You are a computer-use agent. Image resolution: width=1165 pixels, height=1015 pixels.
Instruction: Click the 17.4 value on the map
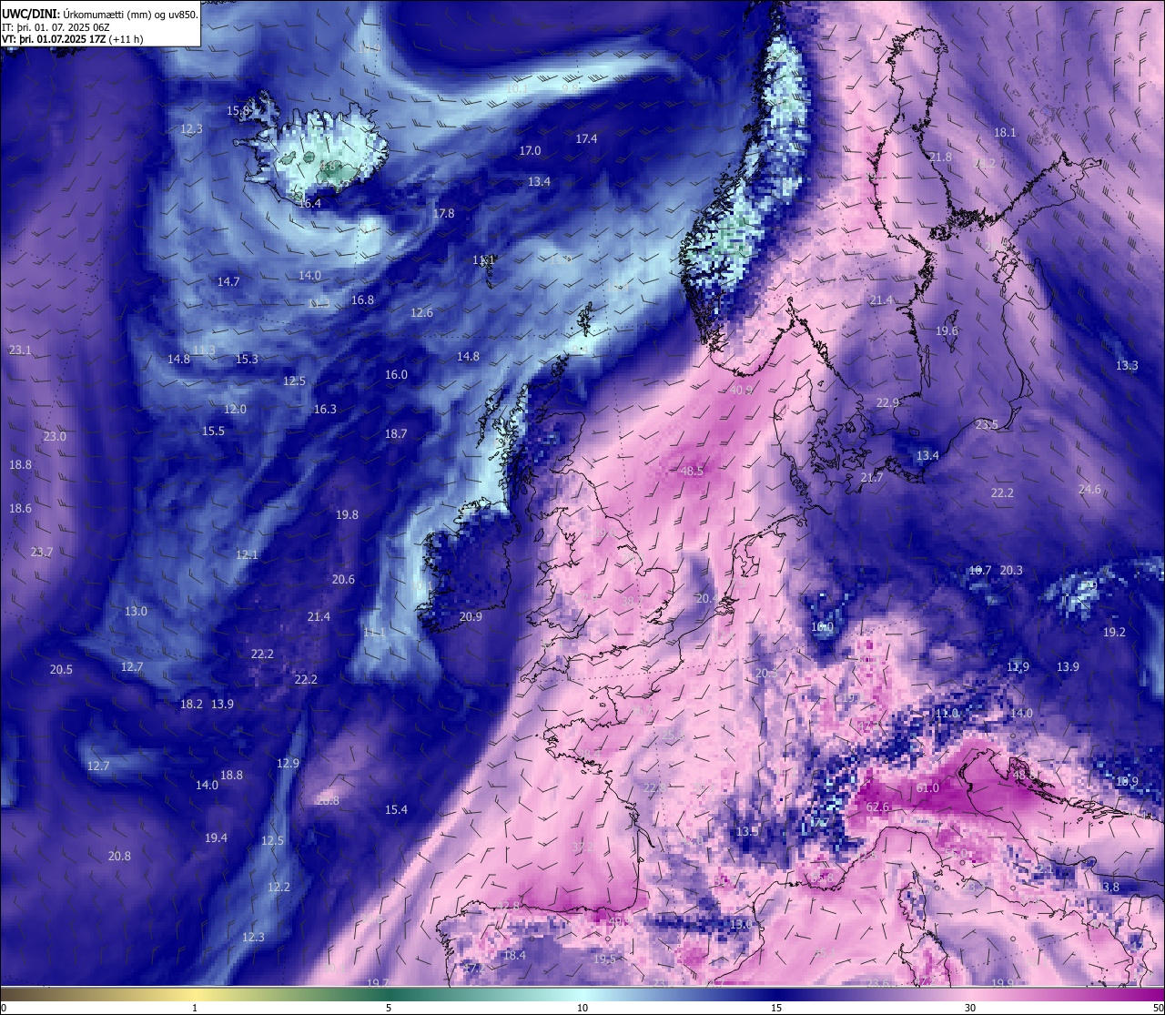(586, 139)
